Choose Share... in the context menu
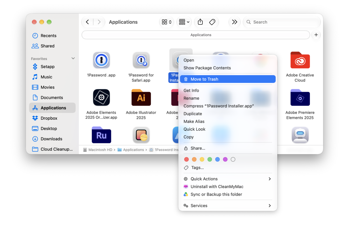This screenshot has height=230, width=350. [228, 148]
